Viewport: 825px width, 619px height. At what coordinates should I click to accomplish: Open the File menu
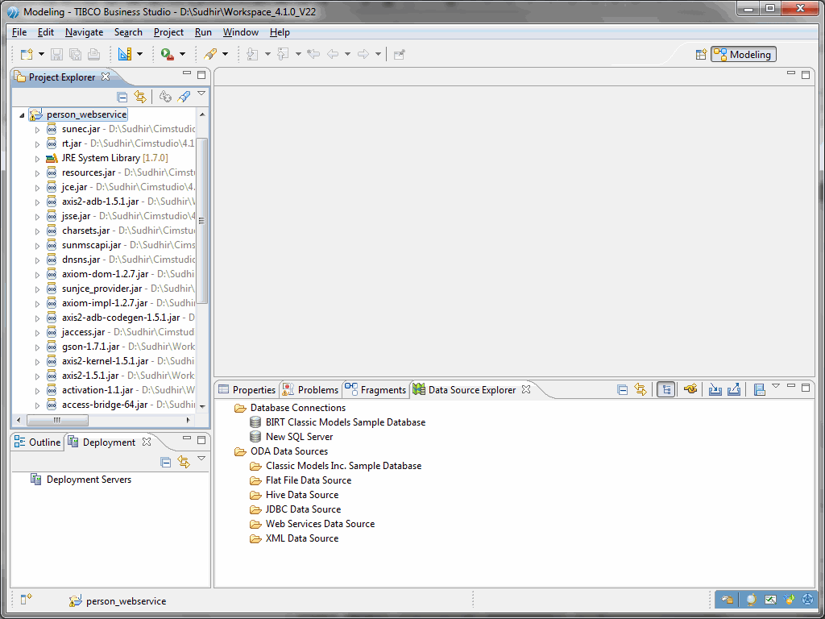[x=19, y=32]
